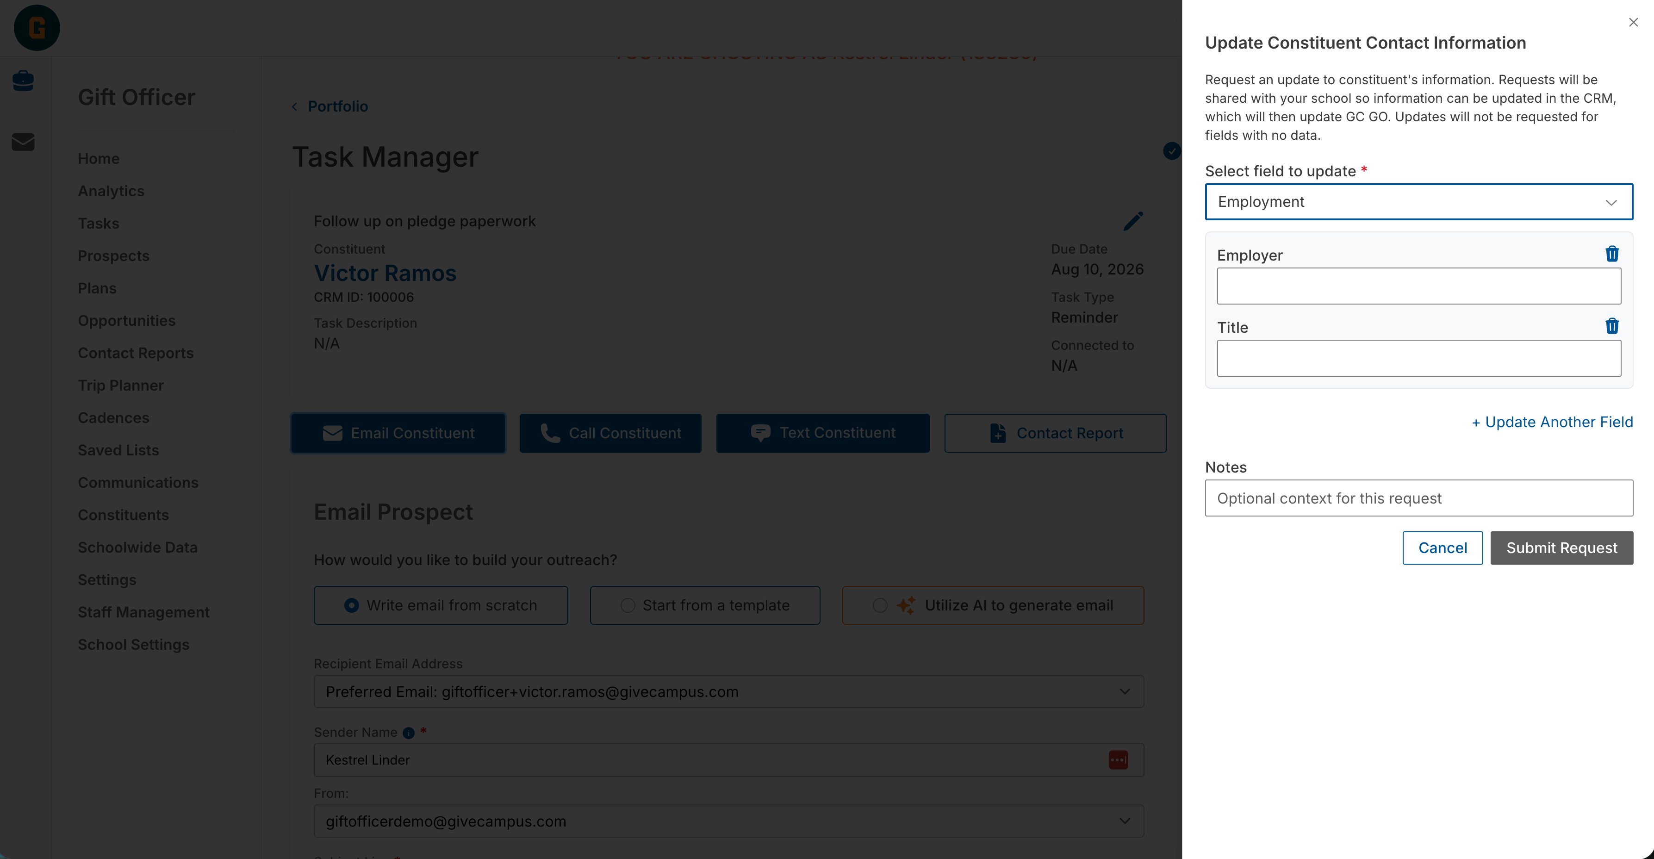This screenshot has width=1654, height=859.
Task: Open Opportunities in sidebar
Action: tap(126, 320)
